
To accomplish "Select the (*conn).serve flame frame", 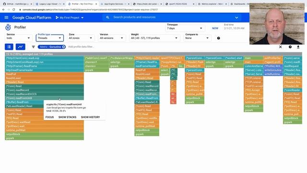I will click(x=293, y=58).
